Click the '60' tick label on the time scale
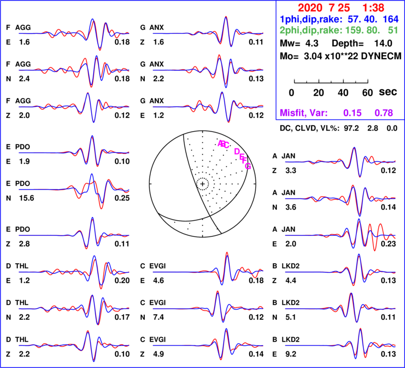Viewport: 405px width, 368px height. (368, 93)
